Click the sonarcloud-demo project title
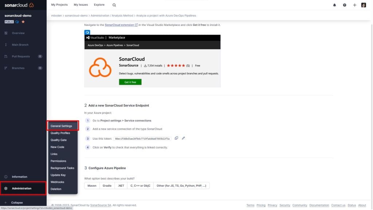 pyautogui.click(x=18, y=16)
